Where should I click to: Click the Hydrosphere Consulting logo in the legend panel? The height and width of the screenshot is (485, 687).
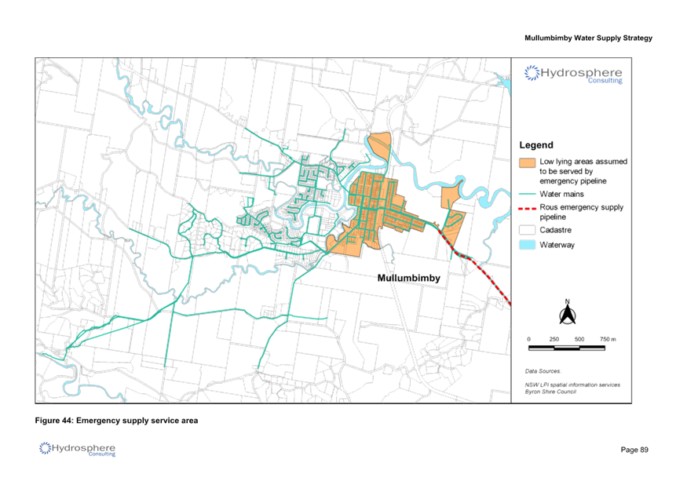coord(573,74)
